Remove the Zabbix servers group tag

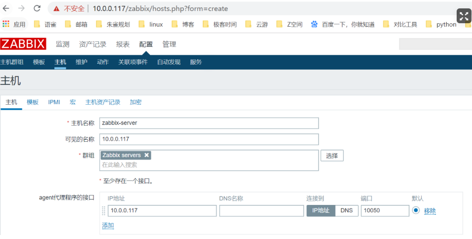146,155
